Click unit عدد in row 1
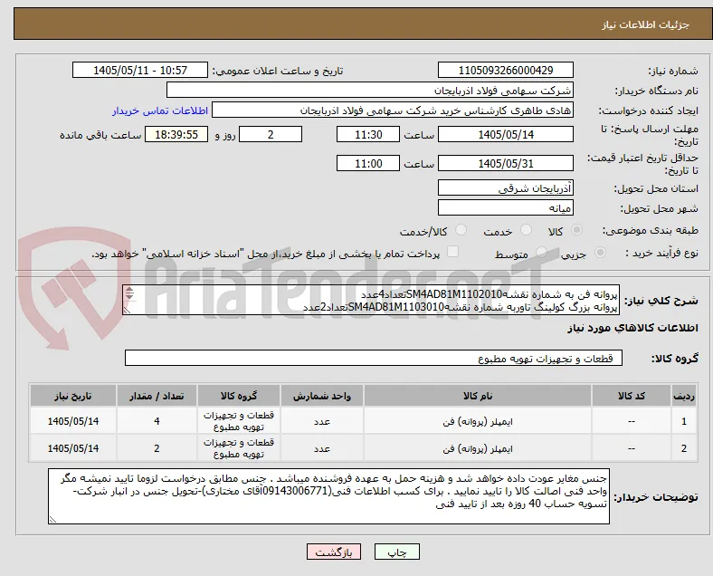This screenshot has width=713, height=576. [322, 422]
